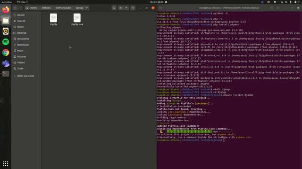
Task: Open Desktop in Files sidebar
Action: coord(26,33)
